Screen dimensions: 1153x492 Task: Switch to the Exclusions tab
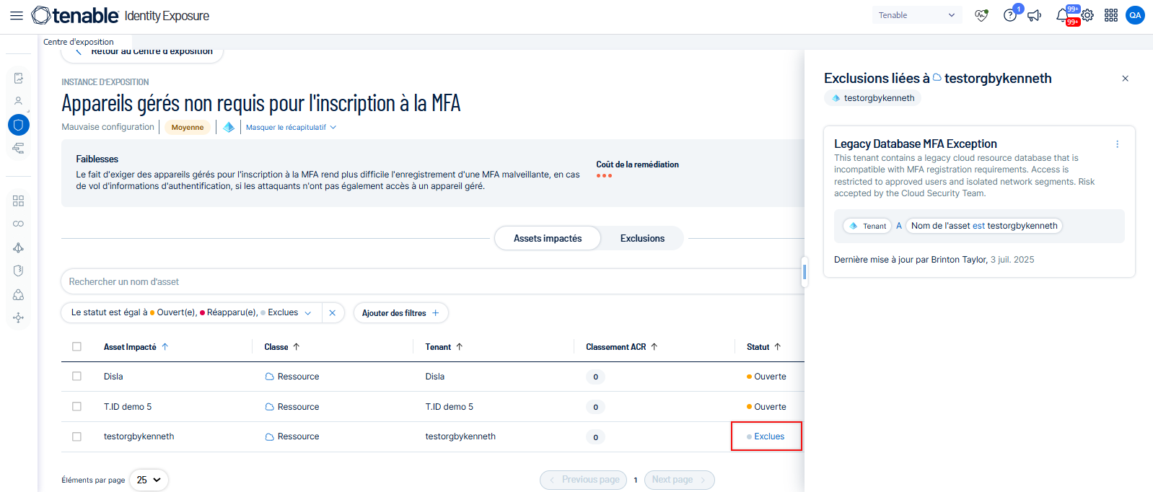point(642,238)
